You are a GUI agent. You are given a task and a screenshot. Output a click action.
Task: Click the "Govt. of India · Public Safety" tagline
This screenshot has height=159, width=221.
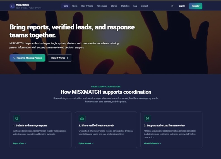click(x=28, y=8)
